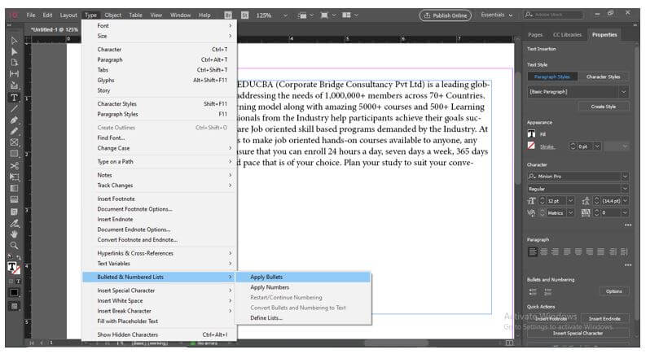Open Change Case submenu
659x354 pixels.
click(x=160, y=148)
